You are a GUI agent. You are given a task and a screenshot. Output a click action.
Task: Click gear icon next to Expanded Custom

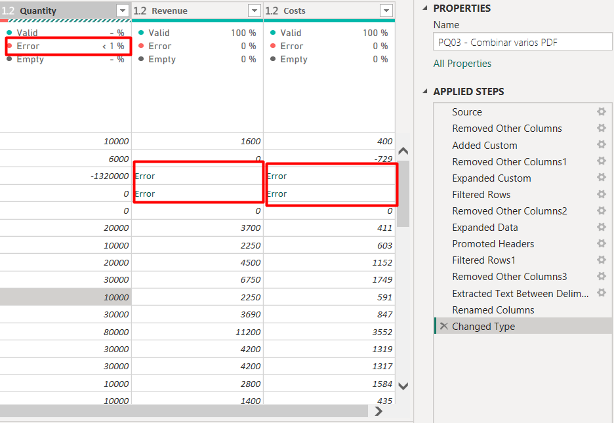point(601,178)
